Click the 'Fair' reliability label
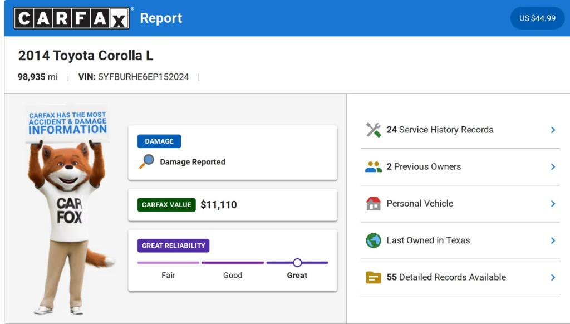This screenshot has height=324, width=570. pyautogui.click(x=168, y=275)
